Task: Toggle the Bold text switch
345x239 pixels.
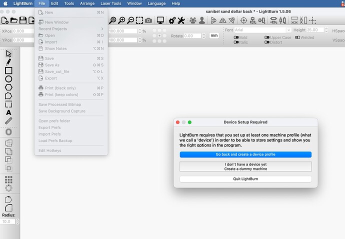Action: tap(236, 37)
